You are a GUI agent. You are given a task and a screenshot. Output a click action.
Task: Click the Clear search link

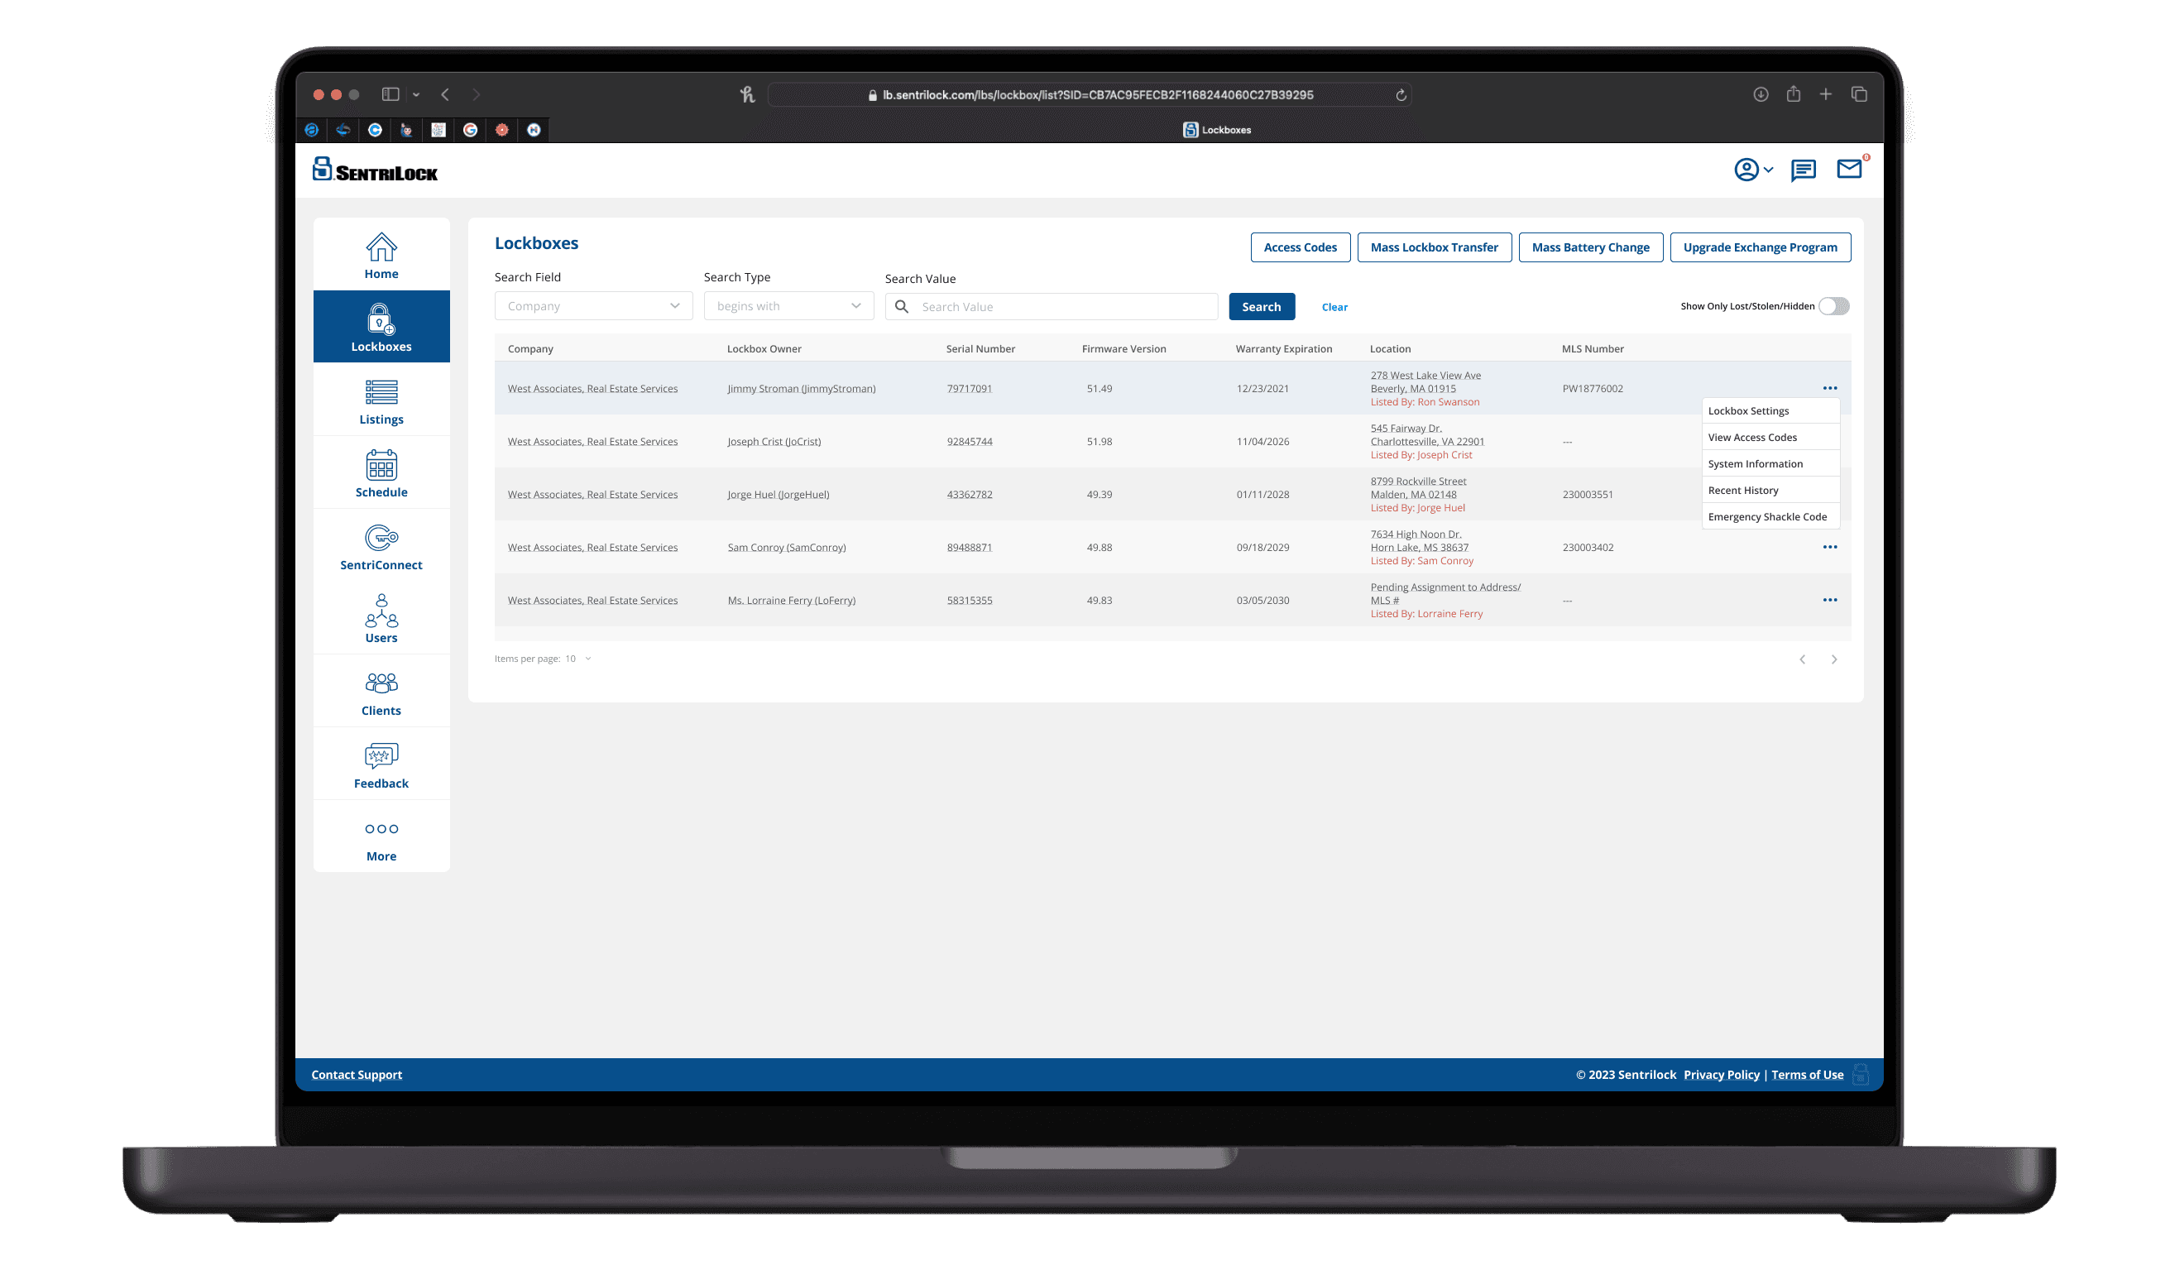pyautogui.click(x=1334, y=307)
